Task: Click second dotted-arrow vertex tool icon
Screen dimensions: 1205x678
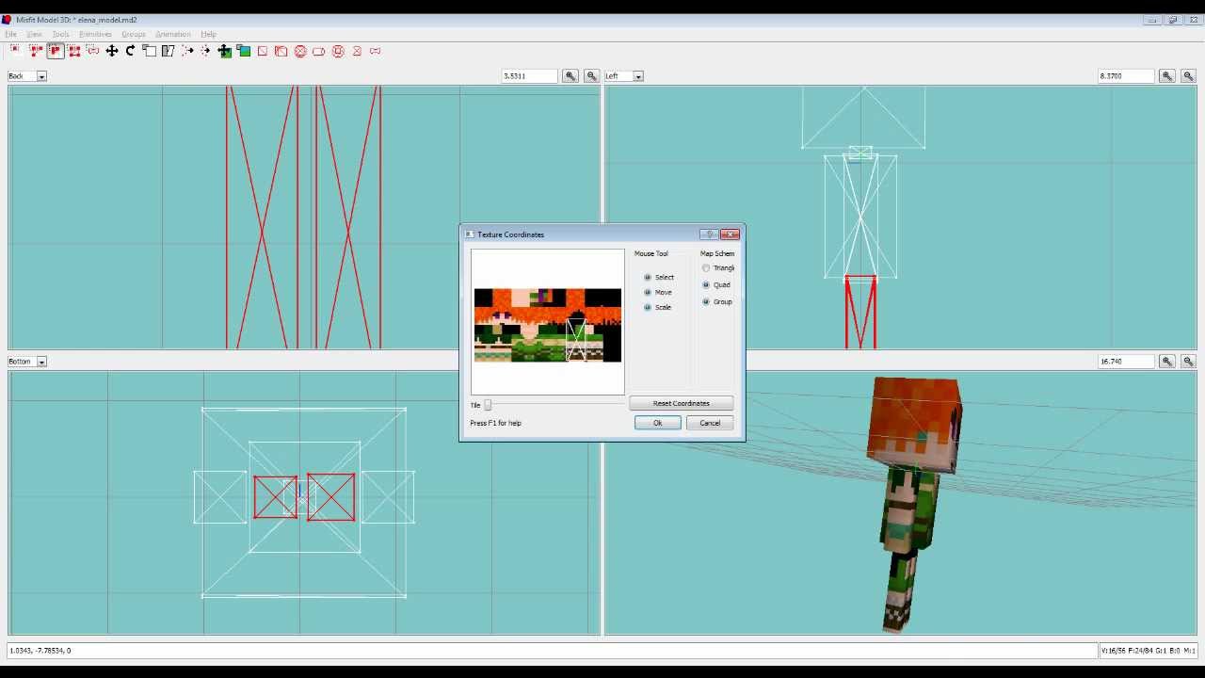Action: tap(205, 51)
